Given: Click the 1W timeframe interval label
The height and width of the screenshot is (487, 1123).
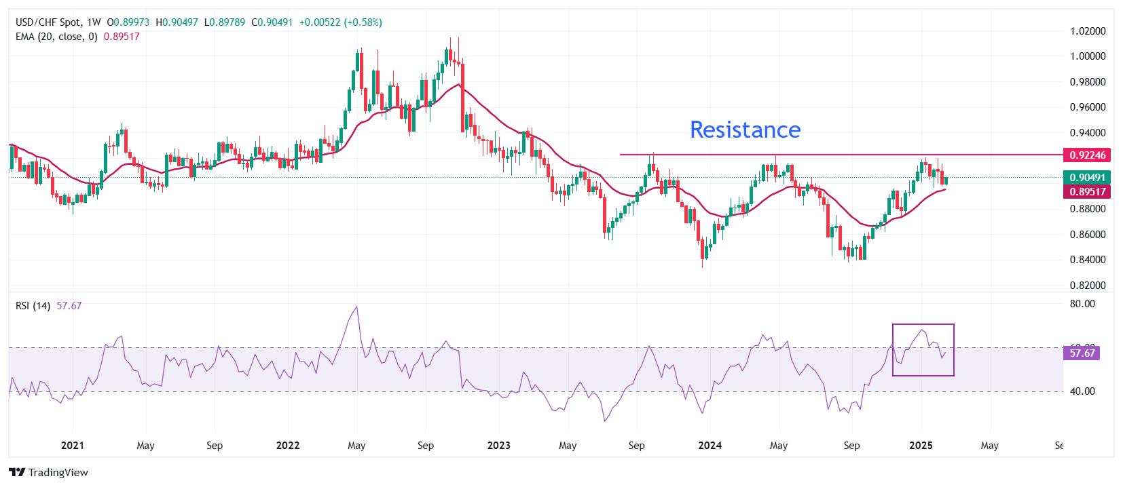Looking at the screenshot, I should 94,22.
